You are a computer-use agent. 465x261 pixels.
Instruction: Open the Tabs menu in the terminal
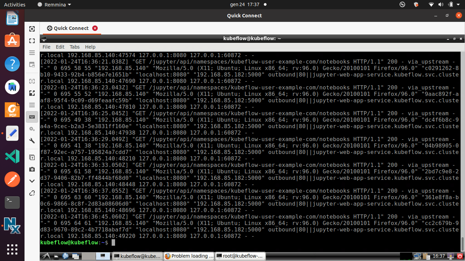74,47
